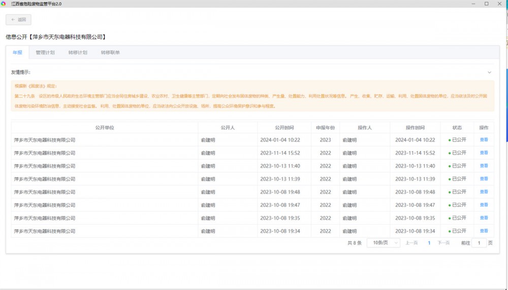The height and width of the screenshot is (290, 508).
Task: Select the 转移计划 tab
Action: (x=78, y=52)
